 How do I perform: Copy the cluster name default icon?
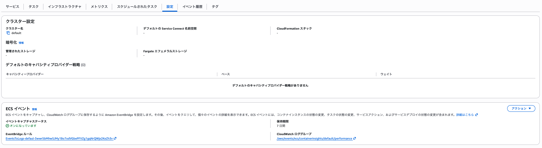pyautogui.click(x=8, y=33)
